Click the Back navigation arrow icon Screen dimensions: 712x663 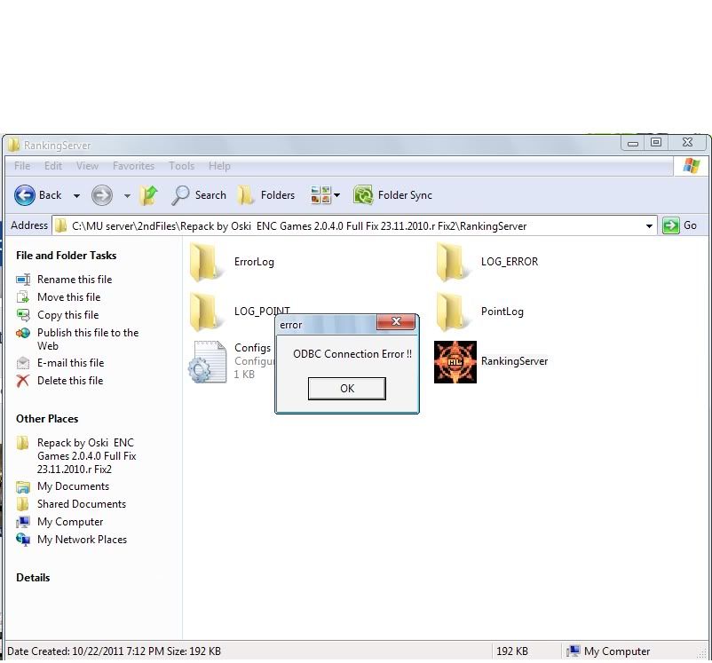click(25, 195)
